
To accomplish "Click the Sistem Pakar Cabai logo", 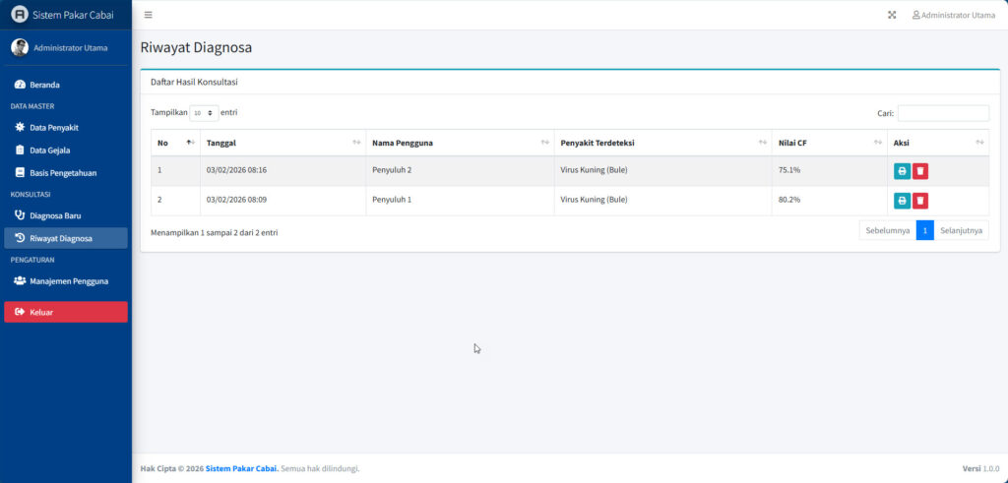I will point(20,15).
